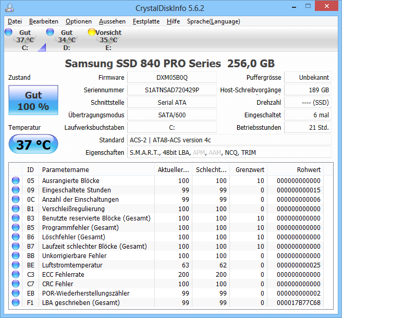Image resolution: width=417 pixels, height=318 pixels.
Task: Select the CRC Fehler parameter name
Action: click(57, 284)
